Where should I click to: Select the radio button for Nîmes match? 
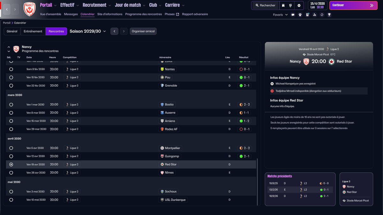pyautogui.click(x=11, y=173)
